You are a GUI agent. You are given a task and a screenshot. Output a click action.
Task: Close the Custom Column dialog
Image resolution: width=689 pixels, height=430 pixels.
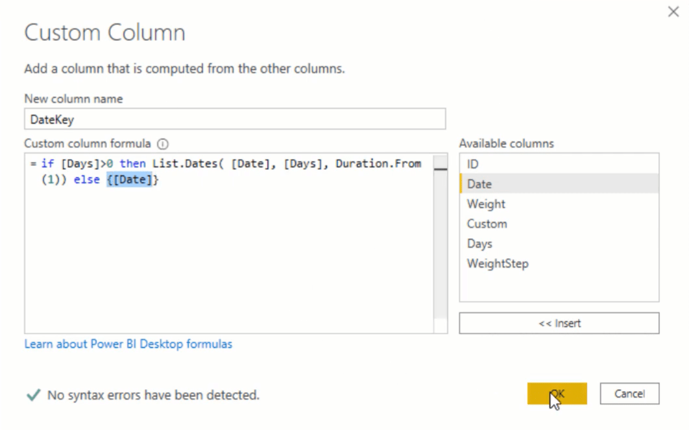click(673, 12)
